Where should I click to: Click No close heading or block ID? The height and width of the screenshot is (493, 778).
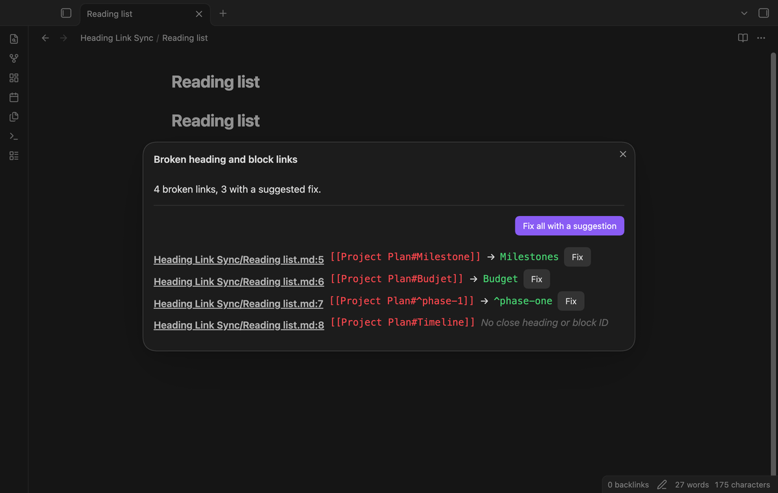(545, 322)
